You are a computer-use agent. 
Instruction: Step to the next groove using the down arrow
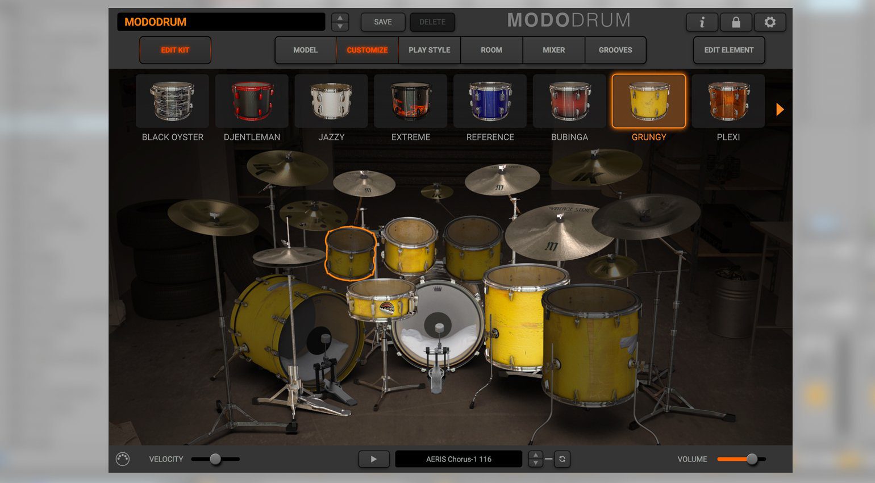point(536,463)
